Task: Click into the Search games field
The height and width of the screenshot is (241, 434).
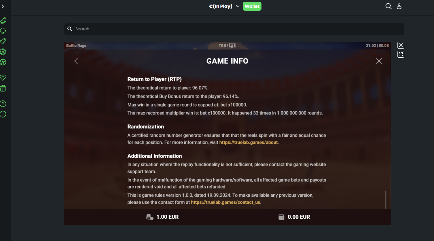Action: (234, 29)
